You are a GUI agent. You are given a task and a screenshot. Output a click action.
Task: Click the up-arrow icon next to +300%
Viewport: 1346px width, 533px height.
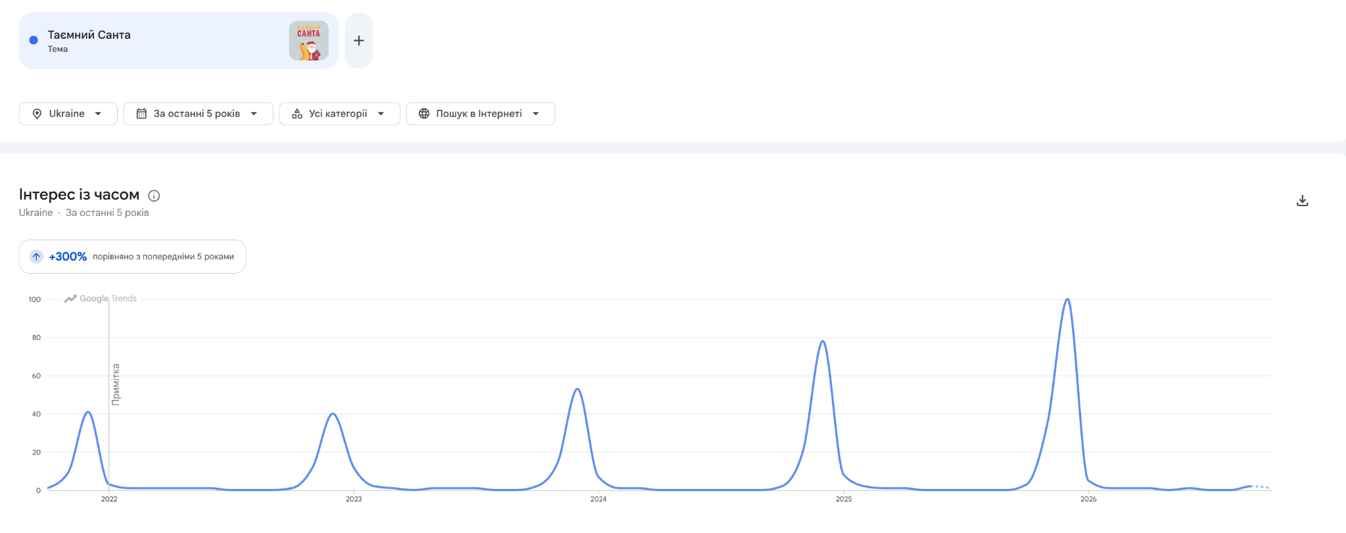36,257
